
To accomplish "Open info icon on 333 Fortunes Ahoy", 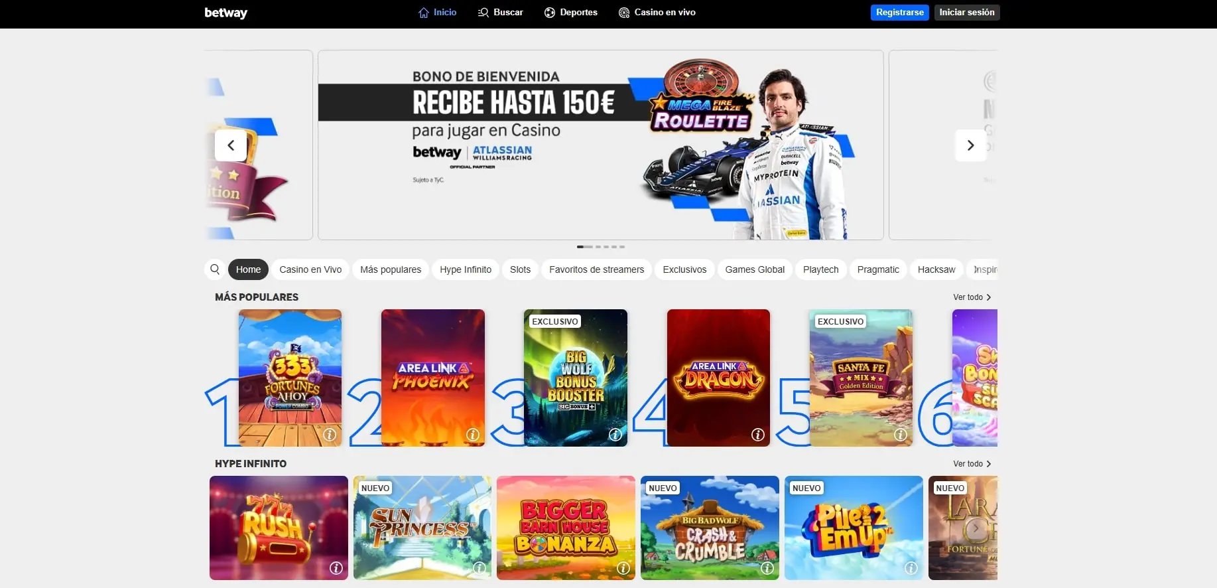I will pyautogui.click(x=330, y=435).
